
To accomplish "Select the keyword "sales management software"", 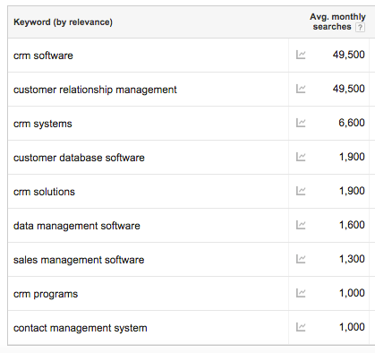I will [79, 260].
